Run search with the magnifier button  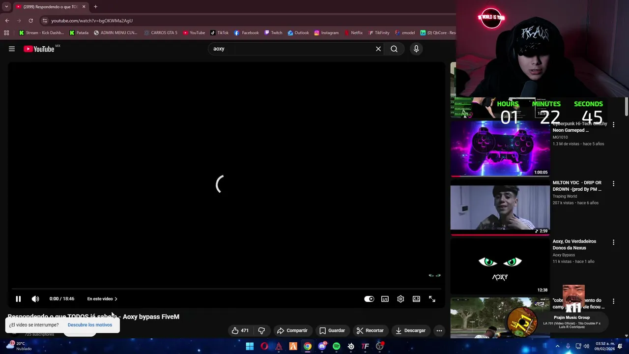(394, 49)
